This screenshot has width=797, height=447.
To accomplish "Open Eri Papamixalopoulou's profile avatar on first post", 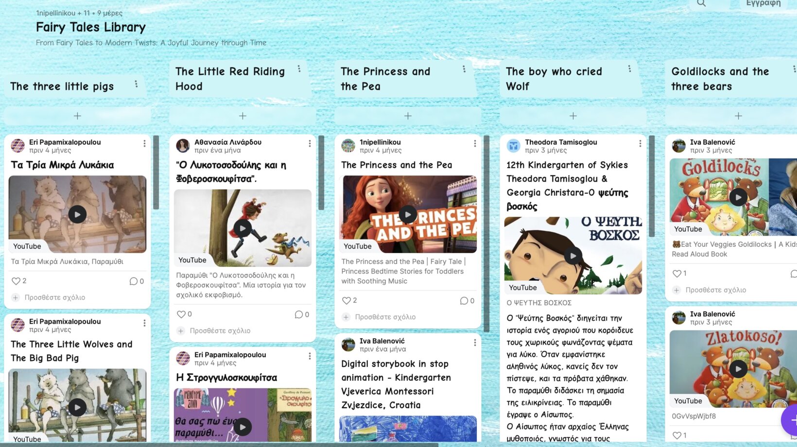I will [x=18, y=146].
